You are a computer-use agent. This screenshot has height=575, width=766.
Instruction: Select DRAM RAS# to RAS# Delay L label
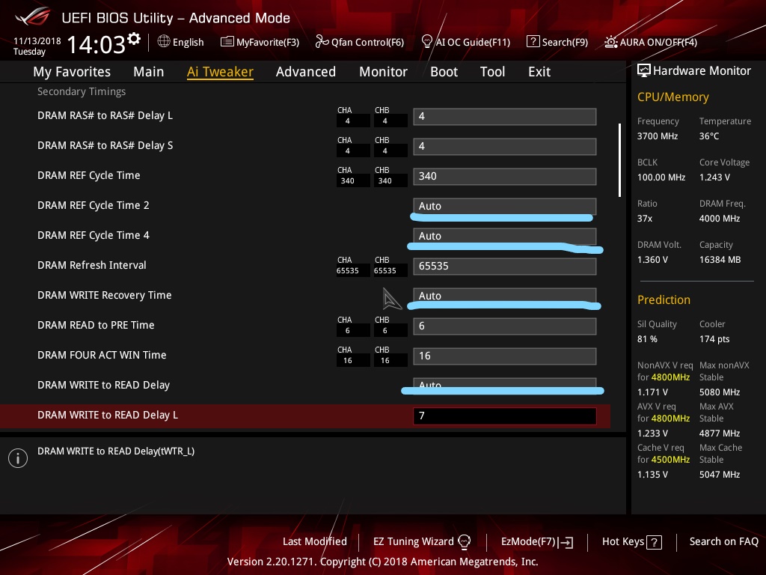(105, 116)
